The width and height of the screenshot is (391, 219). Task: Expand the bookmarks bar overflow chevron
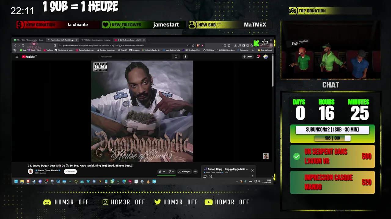point(253,50)
